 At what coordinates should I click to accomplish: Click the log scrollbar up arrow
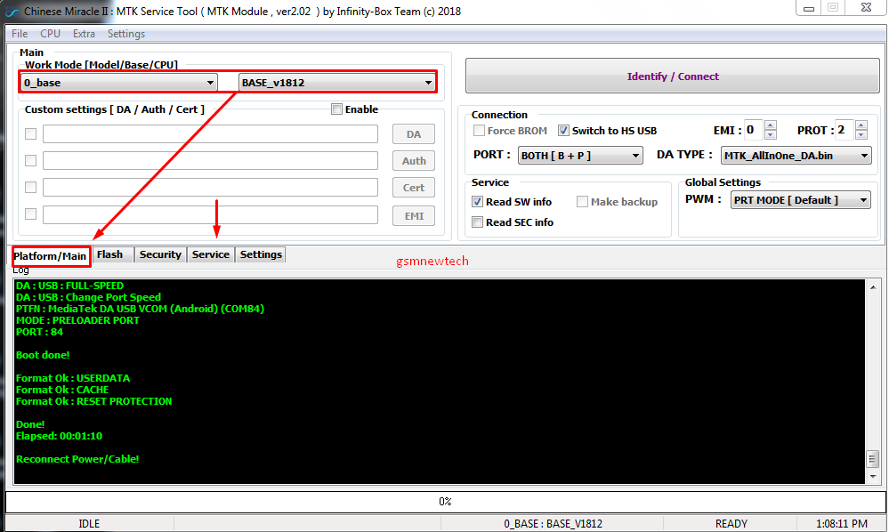(873, 287)
